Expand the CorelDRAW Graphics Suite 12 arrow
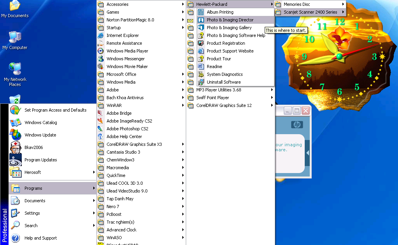 [272, 105]
